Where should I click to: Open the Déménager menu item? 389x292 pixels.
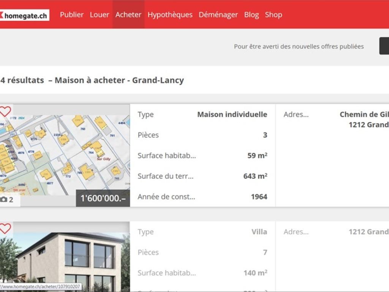point(218,15)
